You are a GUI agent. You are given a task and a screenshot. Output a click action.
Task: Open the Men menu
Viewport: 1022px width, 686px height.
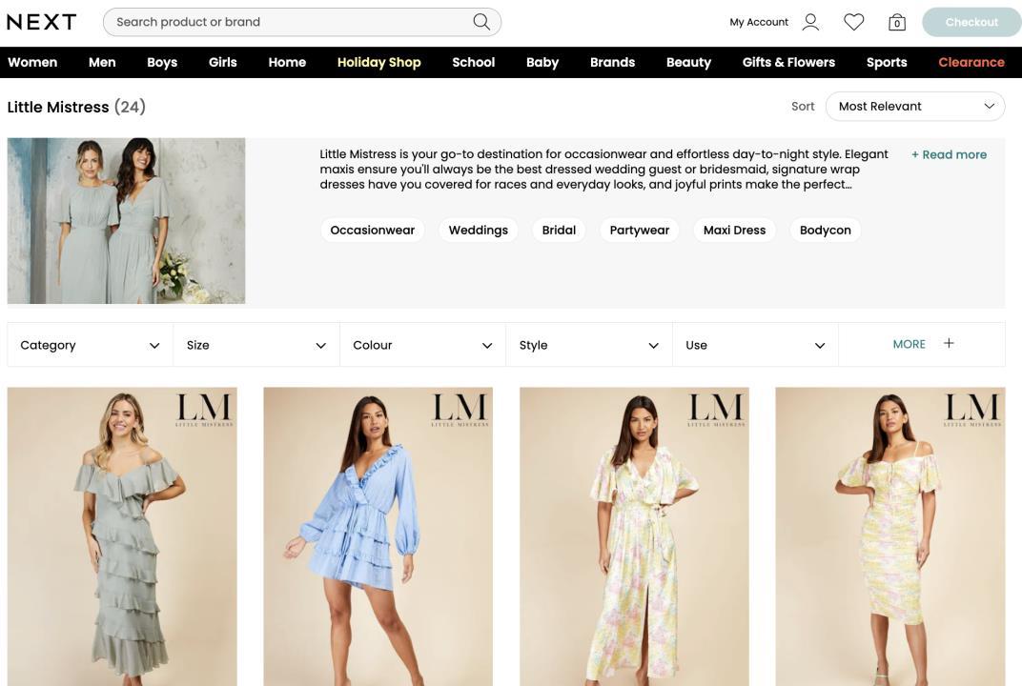tap(102, 63)
